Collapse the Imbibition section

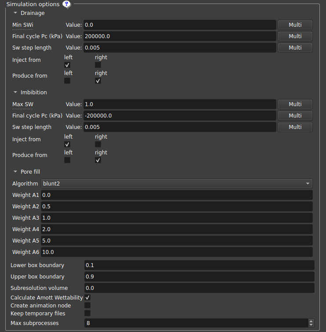(15, 93)
